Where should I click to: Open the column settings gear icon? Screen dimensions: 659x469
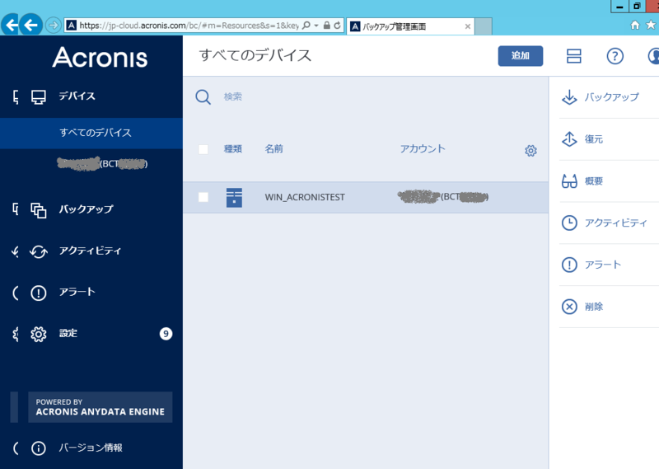point(530,151)
